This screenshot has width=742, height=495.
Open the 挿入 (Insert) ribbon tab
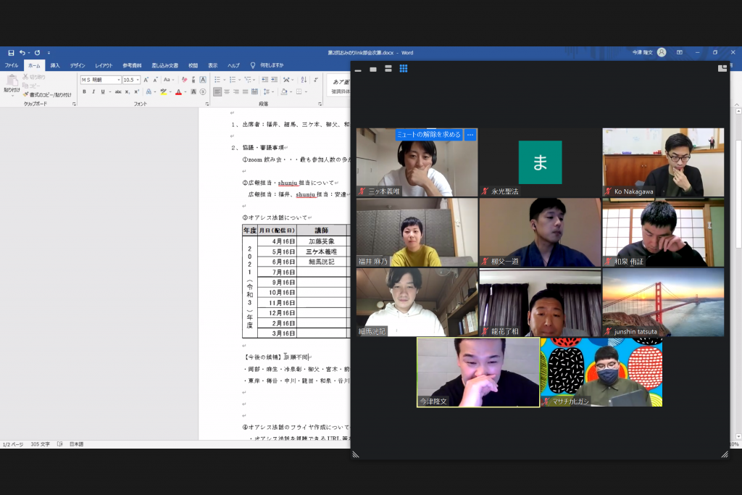(55, 65)
